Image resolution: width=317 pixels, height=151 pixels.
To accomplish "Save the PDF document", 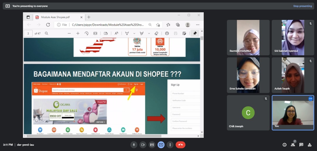I will coord(176,33).
